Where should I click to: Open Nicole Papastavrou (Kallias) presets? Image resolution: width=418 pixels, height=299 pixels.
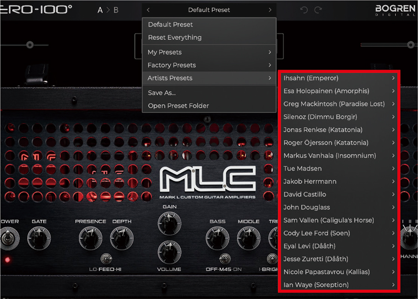pyautogui.click(x=339, y=272)
